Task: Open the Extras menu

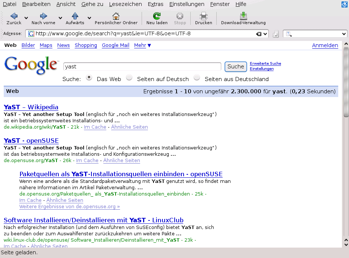Action: (156, 4)
